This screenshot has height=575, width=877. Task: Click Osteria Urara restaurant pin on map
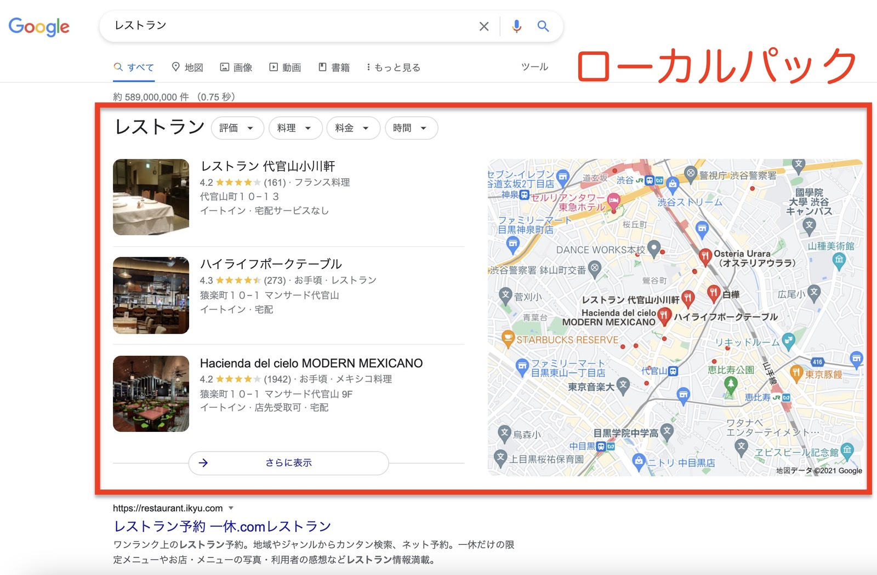tap(705, 255)
